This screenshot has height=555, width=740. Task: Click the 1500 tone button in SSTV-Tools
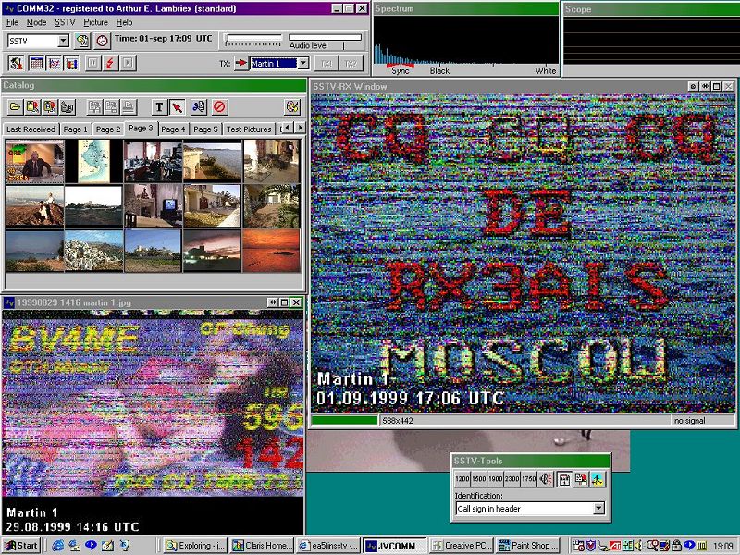click(x=478, y=478)
